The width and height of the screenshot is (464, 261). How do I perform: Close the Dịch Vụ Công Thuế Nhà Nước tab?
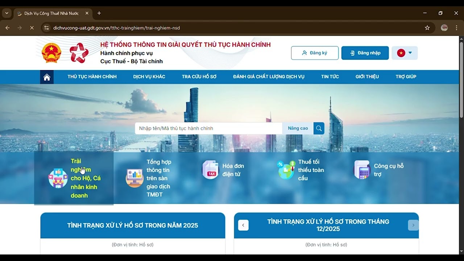(x=87, y=13)
